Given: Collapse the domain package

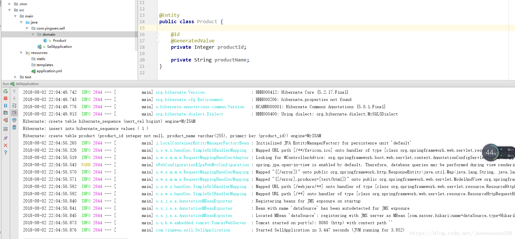Looking at the screenshot, I should click(33, 35).
